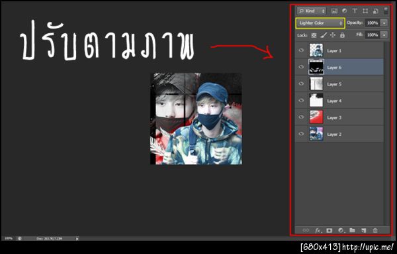Image resolution: width=397 pixels, height=254 pixels.
Task: Select Layer 2 thumbnail
Action: coord(316,134)
